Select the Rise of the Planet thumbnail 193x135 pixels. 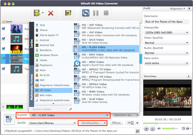16,59
